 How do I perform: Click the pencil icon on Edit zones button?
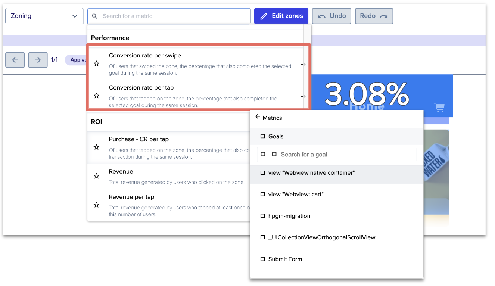tap(265, 16)
